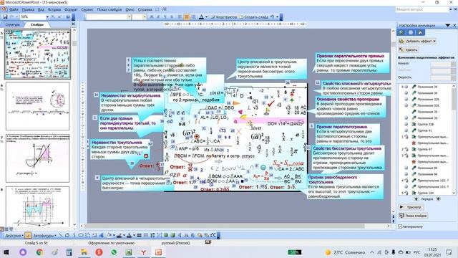Click the Введите вопрос help search field
458x258 pixels.
click(x=422, y=9)
